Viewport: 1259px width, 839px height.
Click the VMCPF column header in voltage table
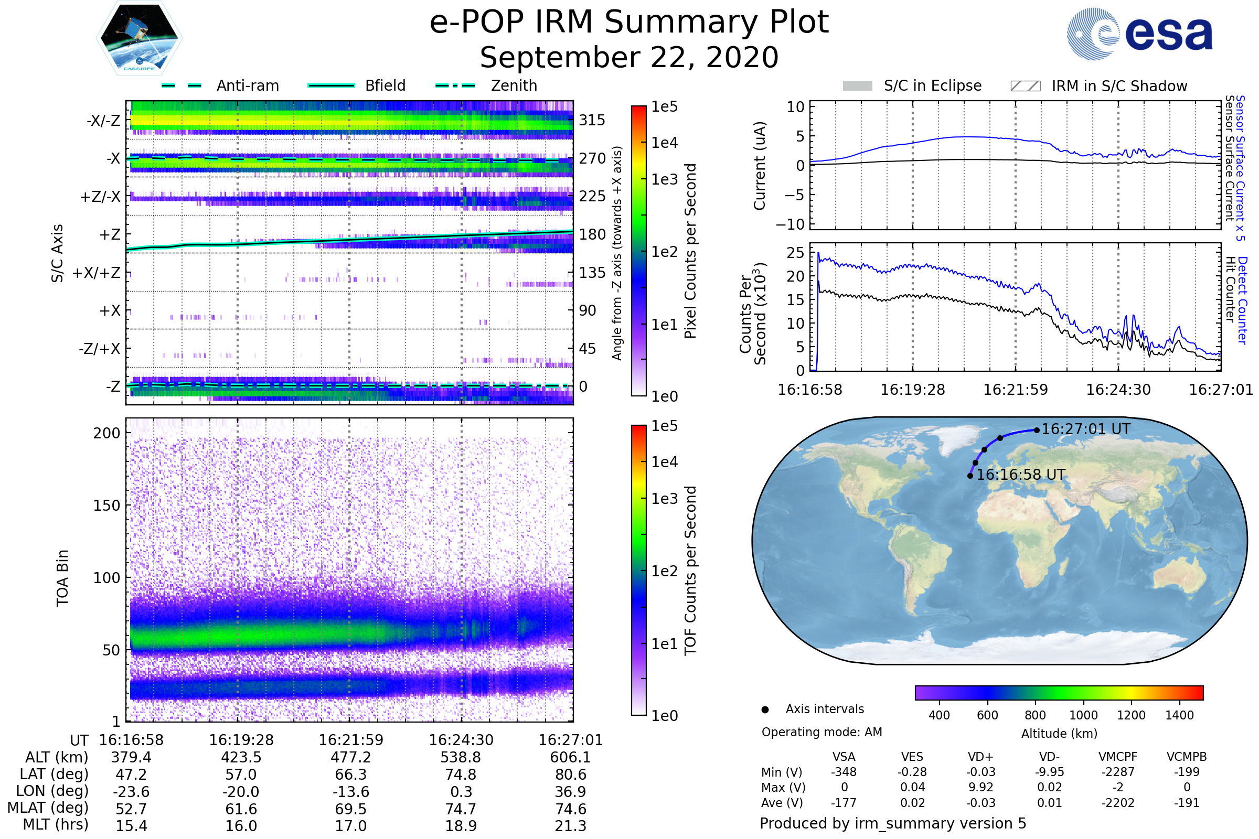1118,757
